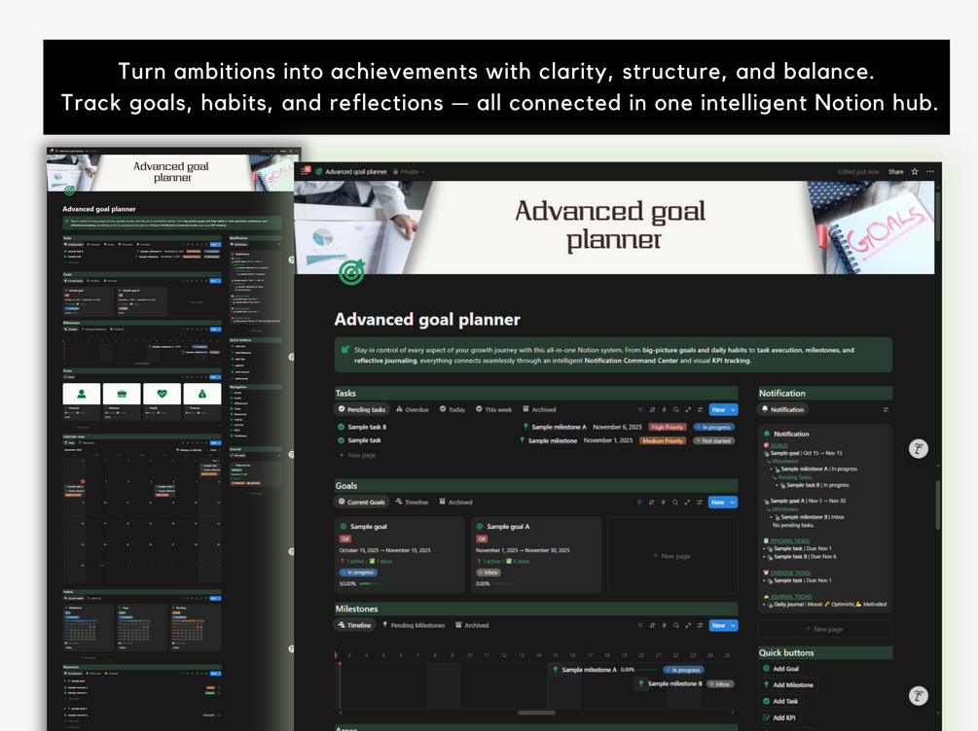Viewport: 978px width, 731px height.
Task: Open view settings icon in Goals toolbar
Action: click(699, 502)
